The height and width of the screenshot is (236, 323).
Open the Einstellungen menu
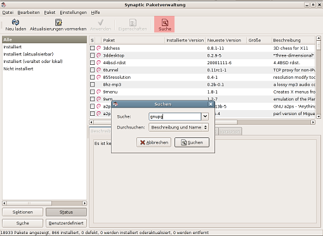point(73,13)
